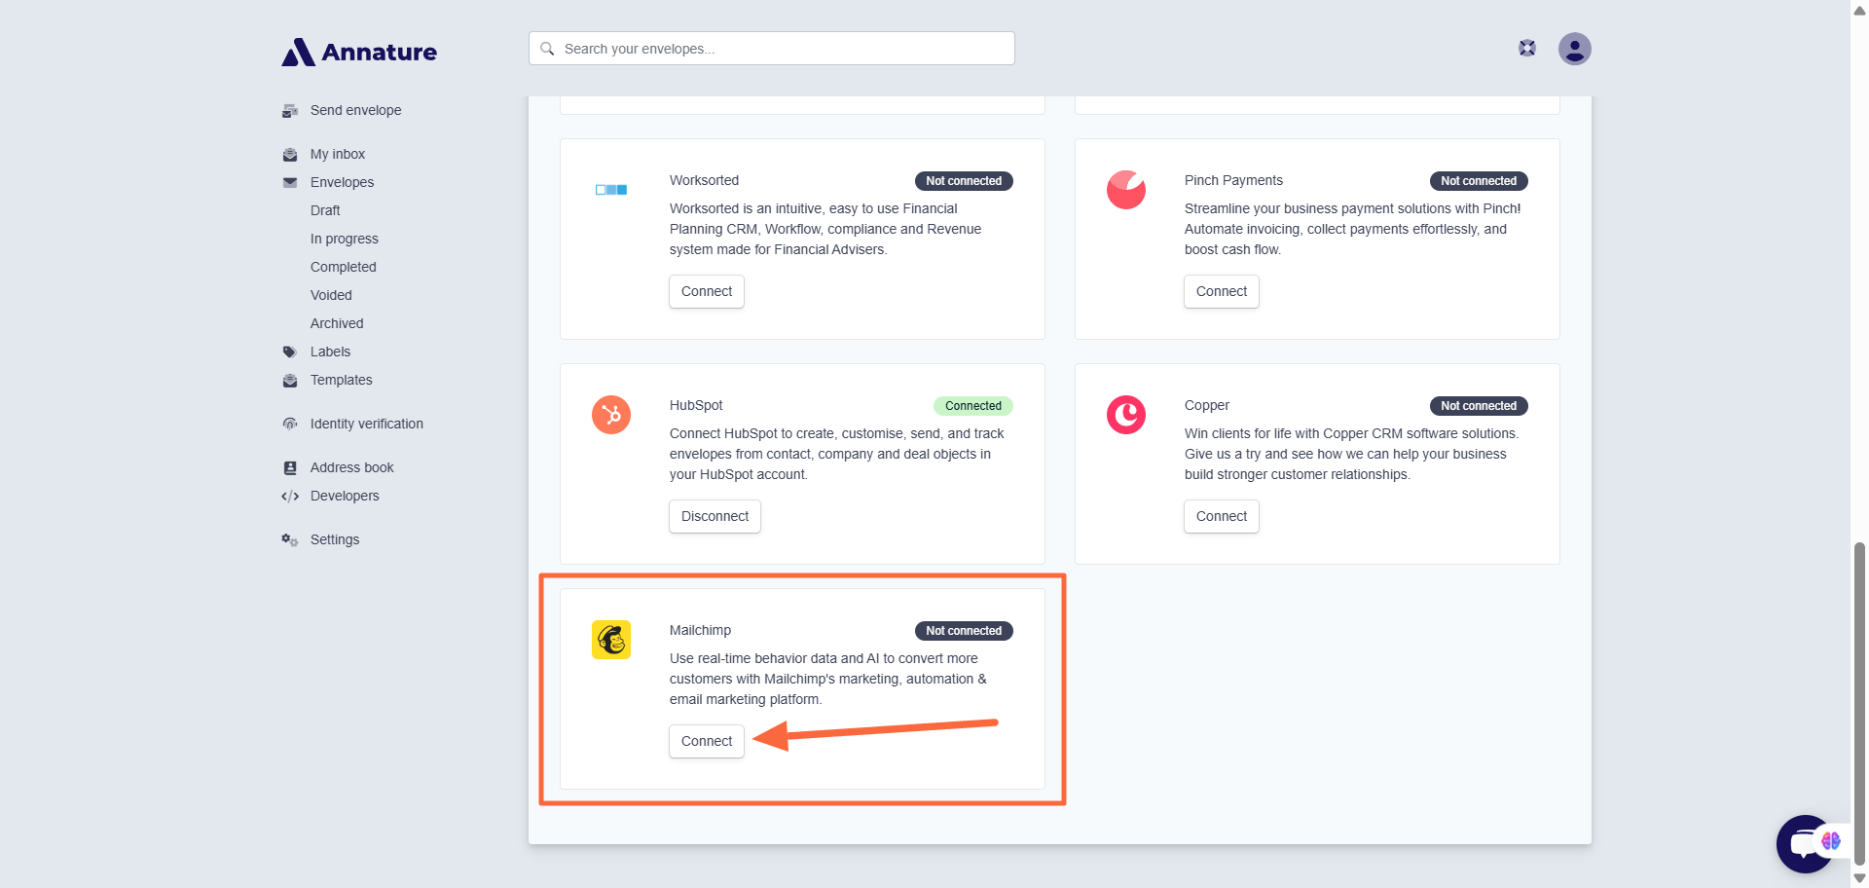Click the Send envelope sidebar icon

pos(290,111)
